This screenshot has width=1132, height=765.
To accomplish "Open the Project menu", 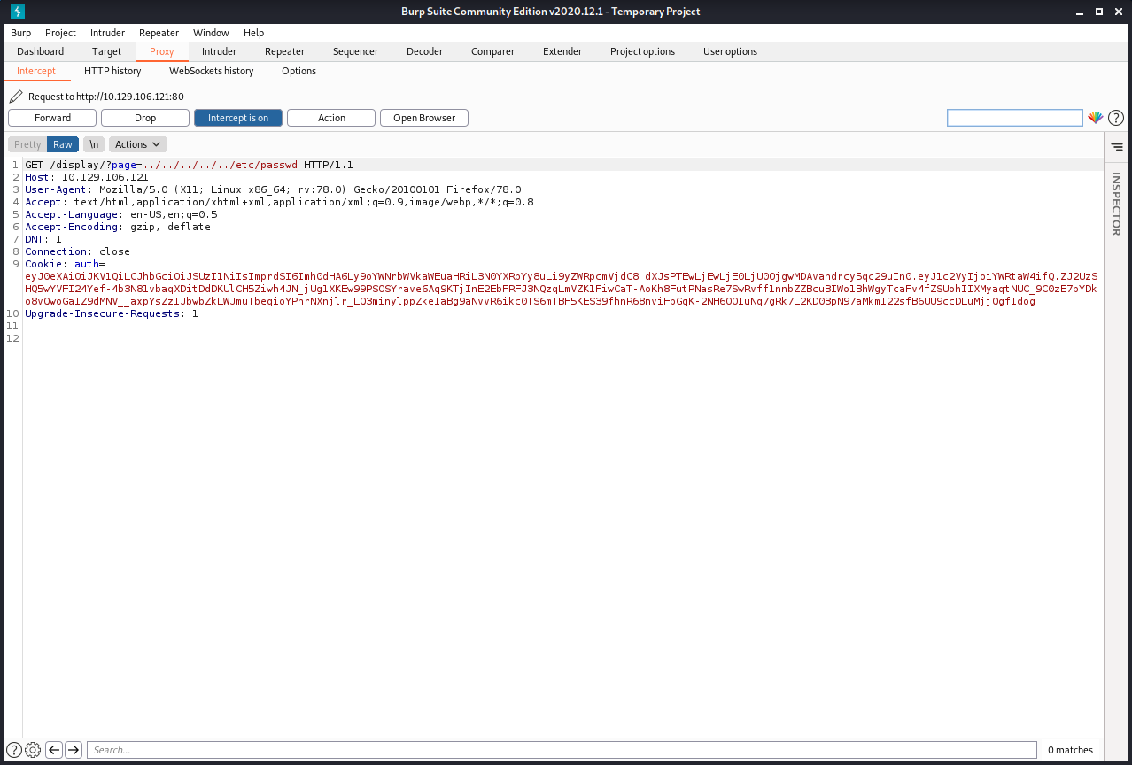I will [60, 33].
